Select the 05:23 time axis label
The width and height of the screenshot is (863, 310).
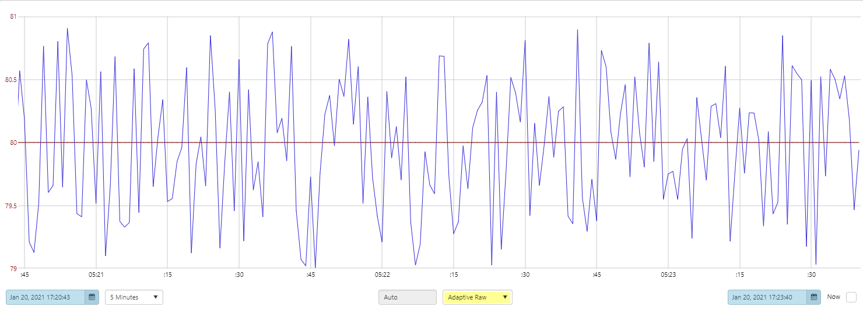point(668,275)
